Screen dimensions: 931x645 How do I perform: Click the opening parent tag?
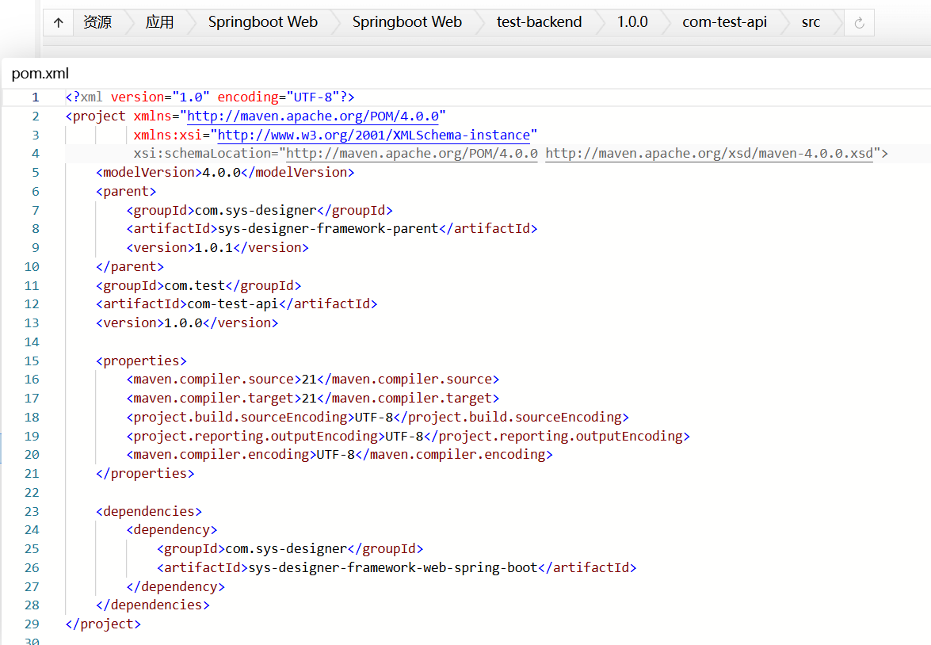pyautogui.click(x=126, y=192)
